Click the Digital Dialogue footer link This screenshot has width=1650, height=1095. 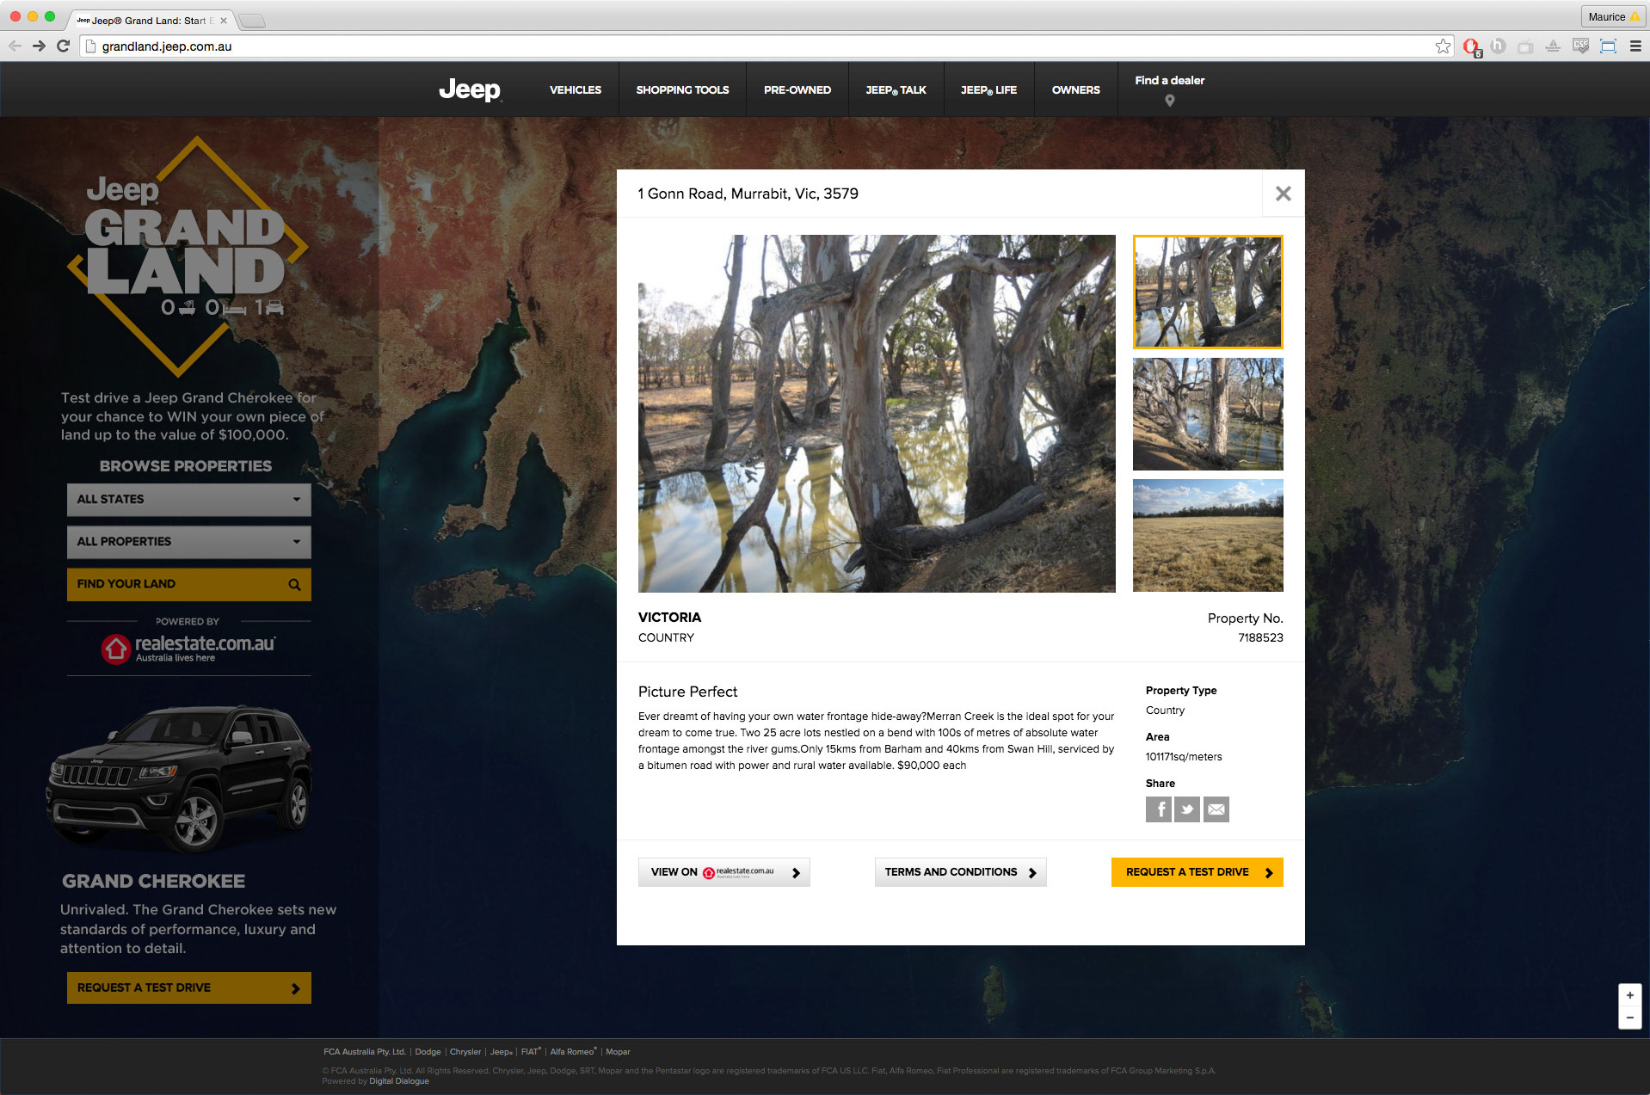coord(399,1081)
